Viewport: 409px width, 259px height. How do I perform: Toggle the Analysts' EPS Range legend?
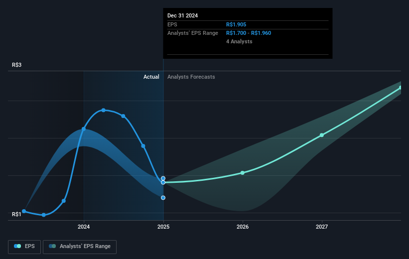(x=80, y=247)
